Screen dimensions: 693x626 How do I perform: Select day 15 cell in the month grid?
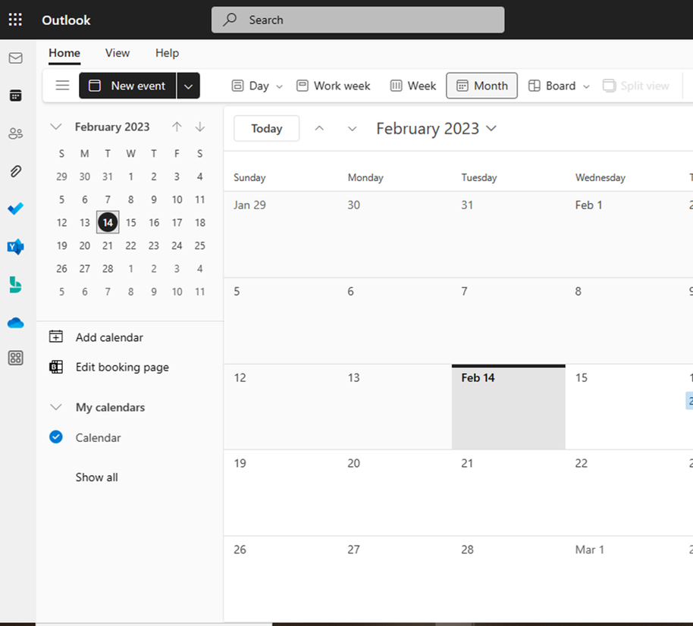point(622,407)
